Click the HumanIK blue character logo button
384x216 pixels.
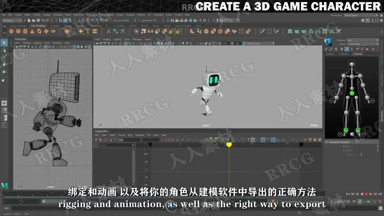329,42
